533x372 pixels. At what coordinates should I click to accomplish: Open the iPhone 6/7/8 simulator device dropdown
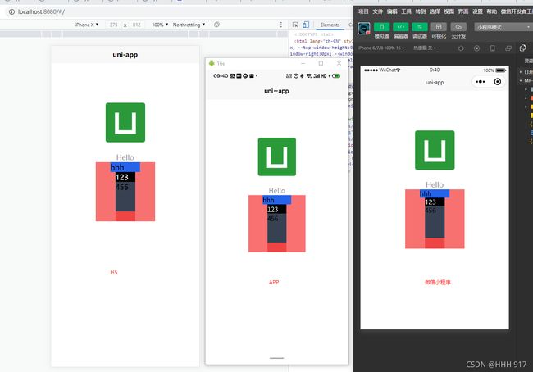coord(381,48)
